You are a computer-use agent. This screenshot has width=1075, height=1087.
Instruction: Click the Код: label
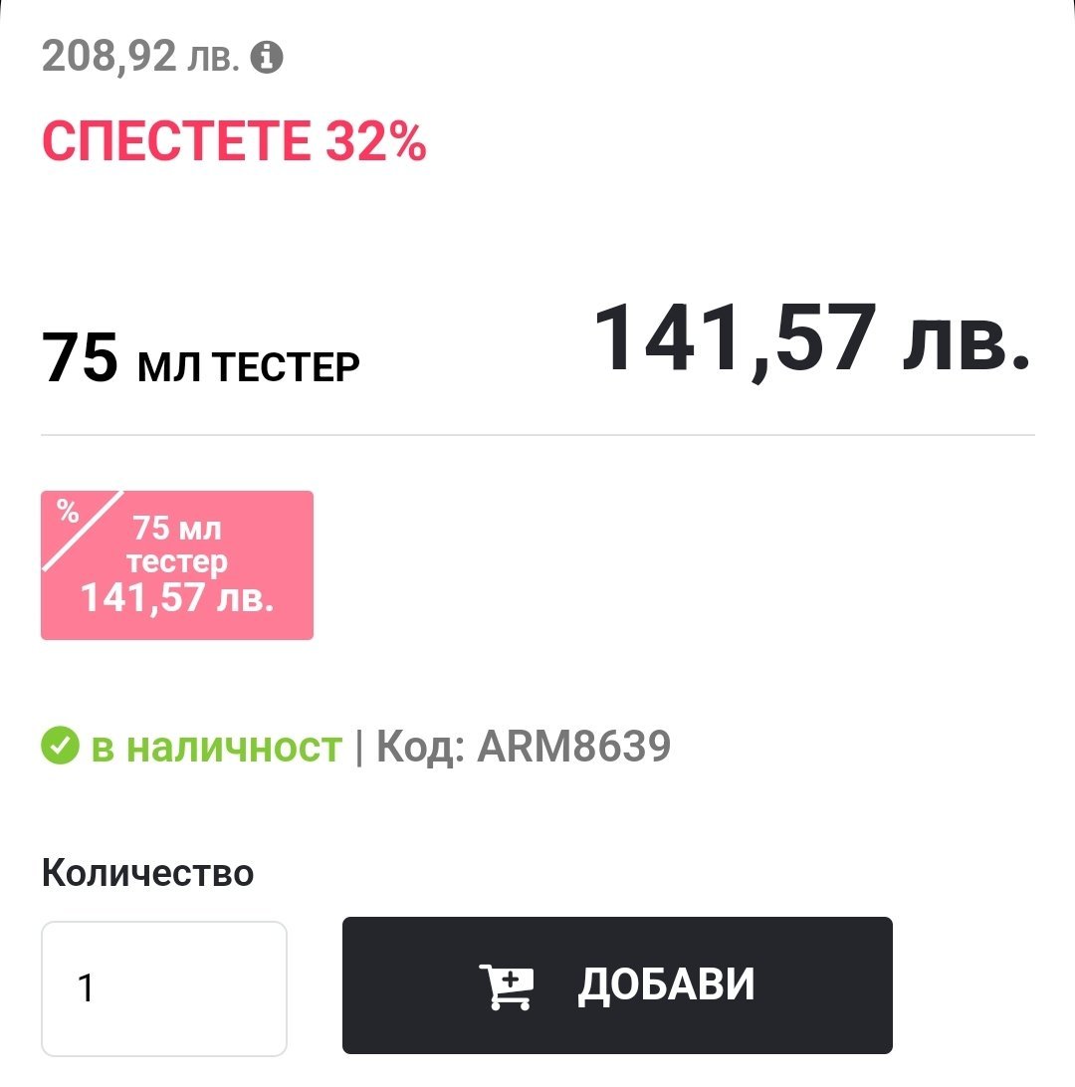tap(422, 746)
